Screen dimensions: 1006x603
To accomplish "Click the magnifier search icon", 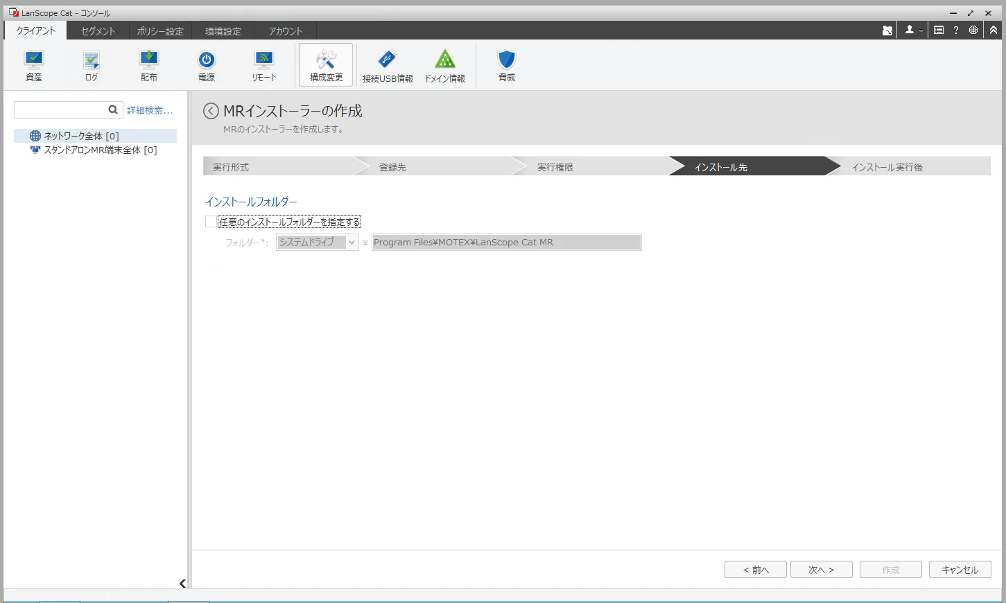I will (x=113, y=110).
